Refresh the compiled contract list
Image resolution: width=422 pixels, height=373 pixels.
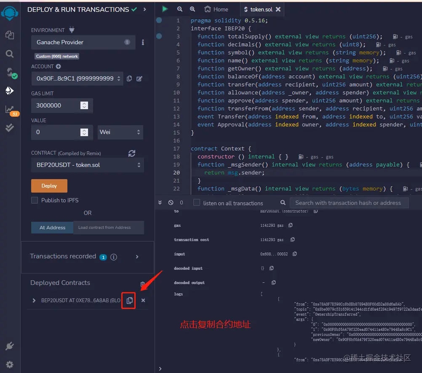click(x=132, y=153)
